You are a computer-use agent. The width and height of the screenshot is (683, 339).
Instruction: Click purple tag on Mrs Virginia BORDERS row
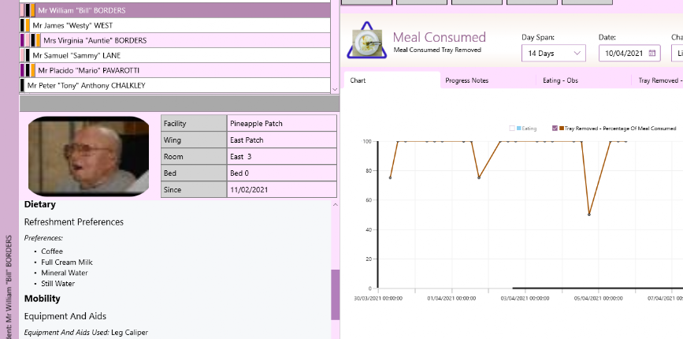[x=22, y=40]
